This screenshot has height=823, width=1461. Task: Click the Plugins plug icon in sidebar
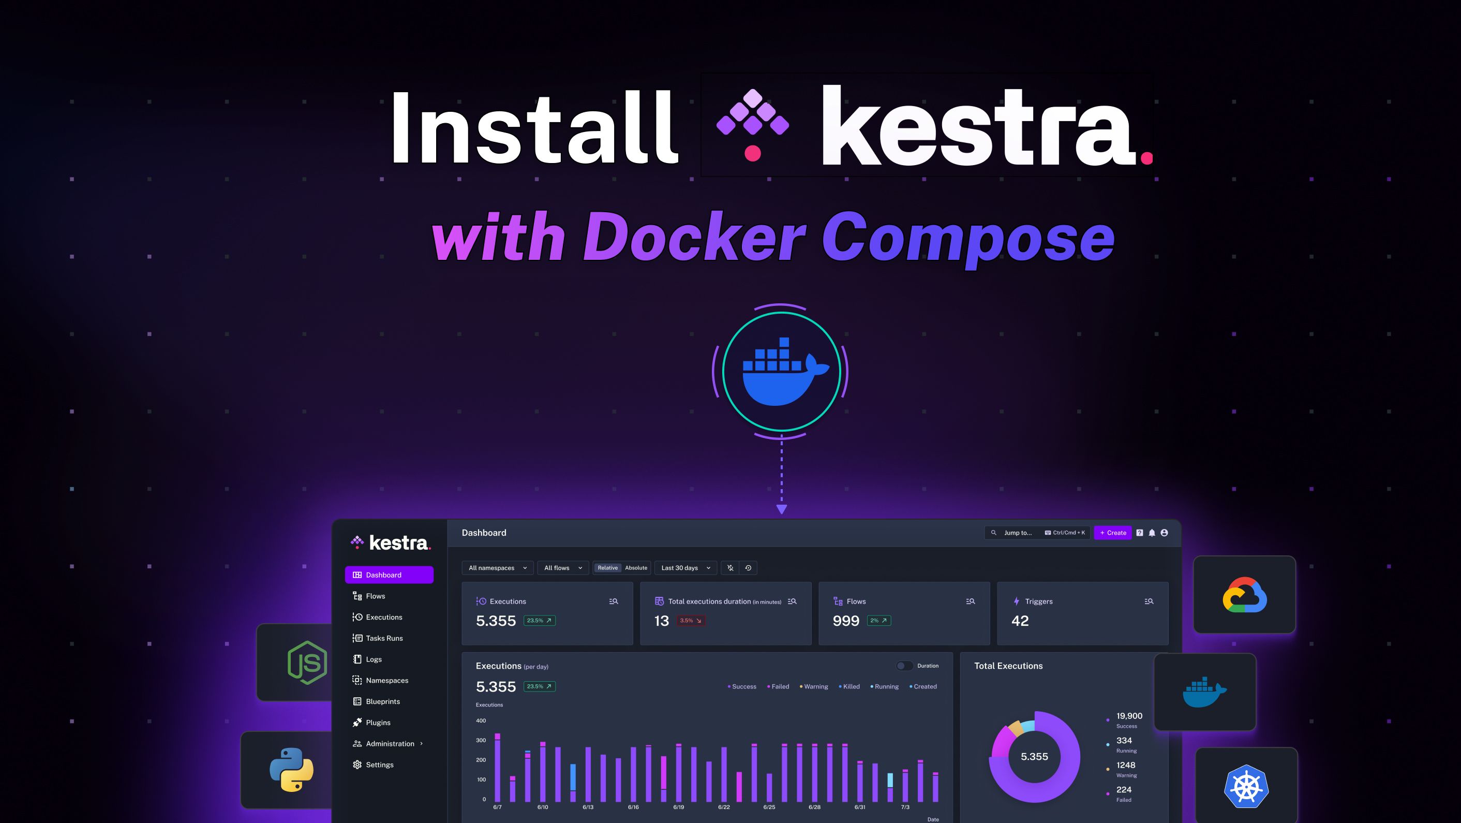pos(357,722)
